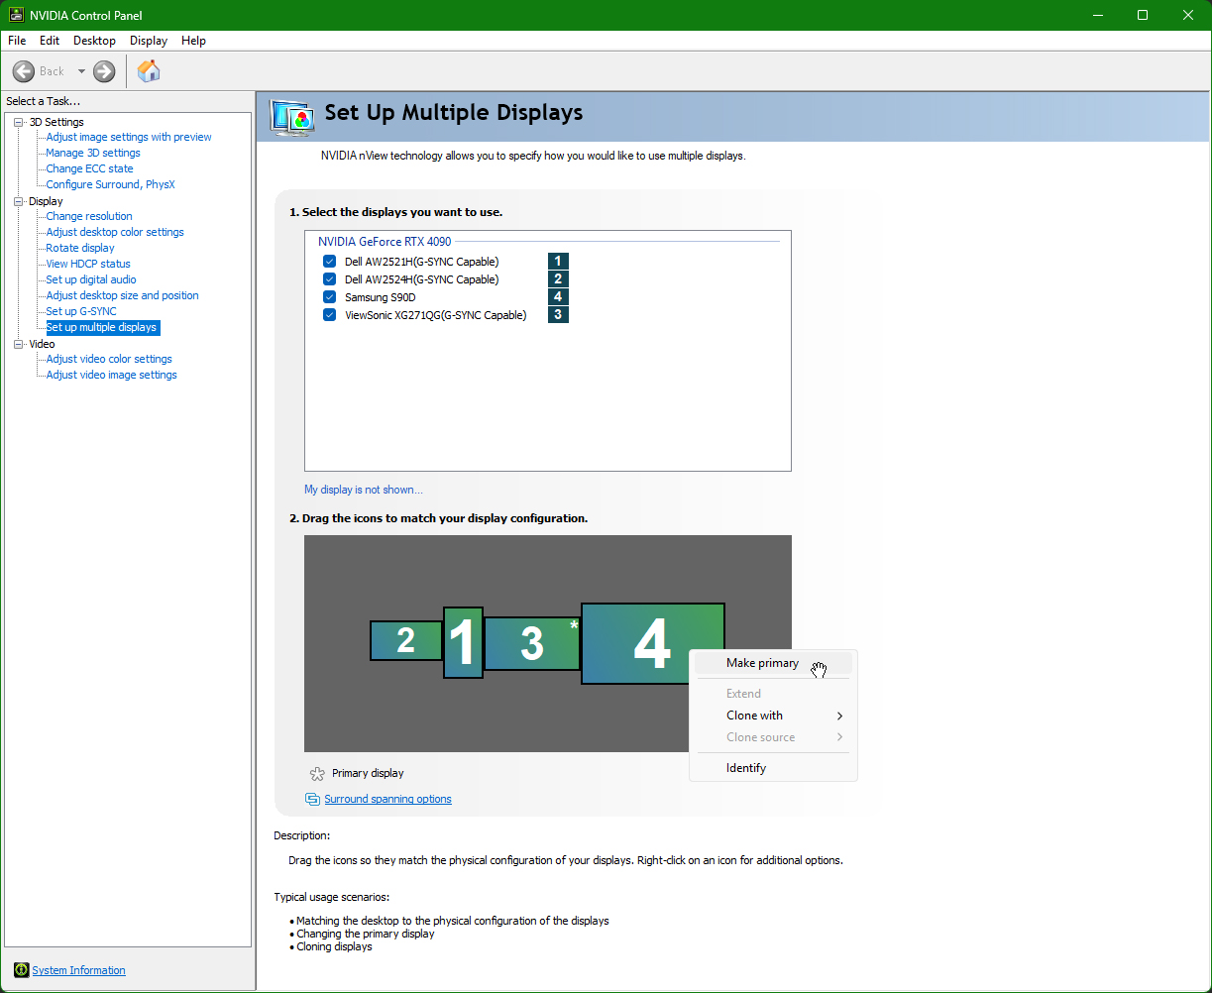Select display 3 icon in layout area
Viewport: 1212px width, 993px height.
pyautogui.click(x=532, y=643)
